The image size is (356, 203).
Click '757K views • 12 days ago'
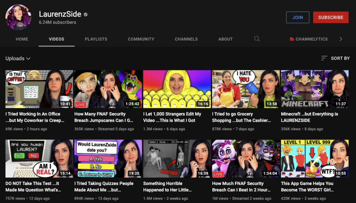[28, 198]
